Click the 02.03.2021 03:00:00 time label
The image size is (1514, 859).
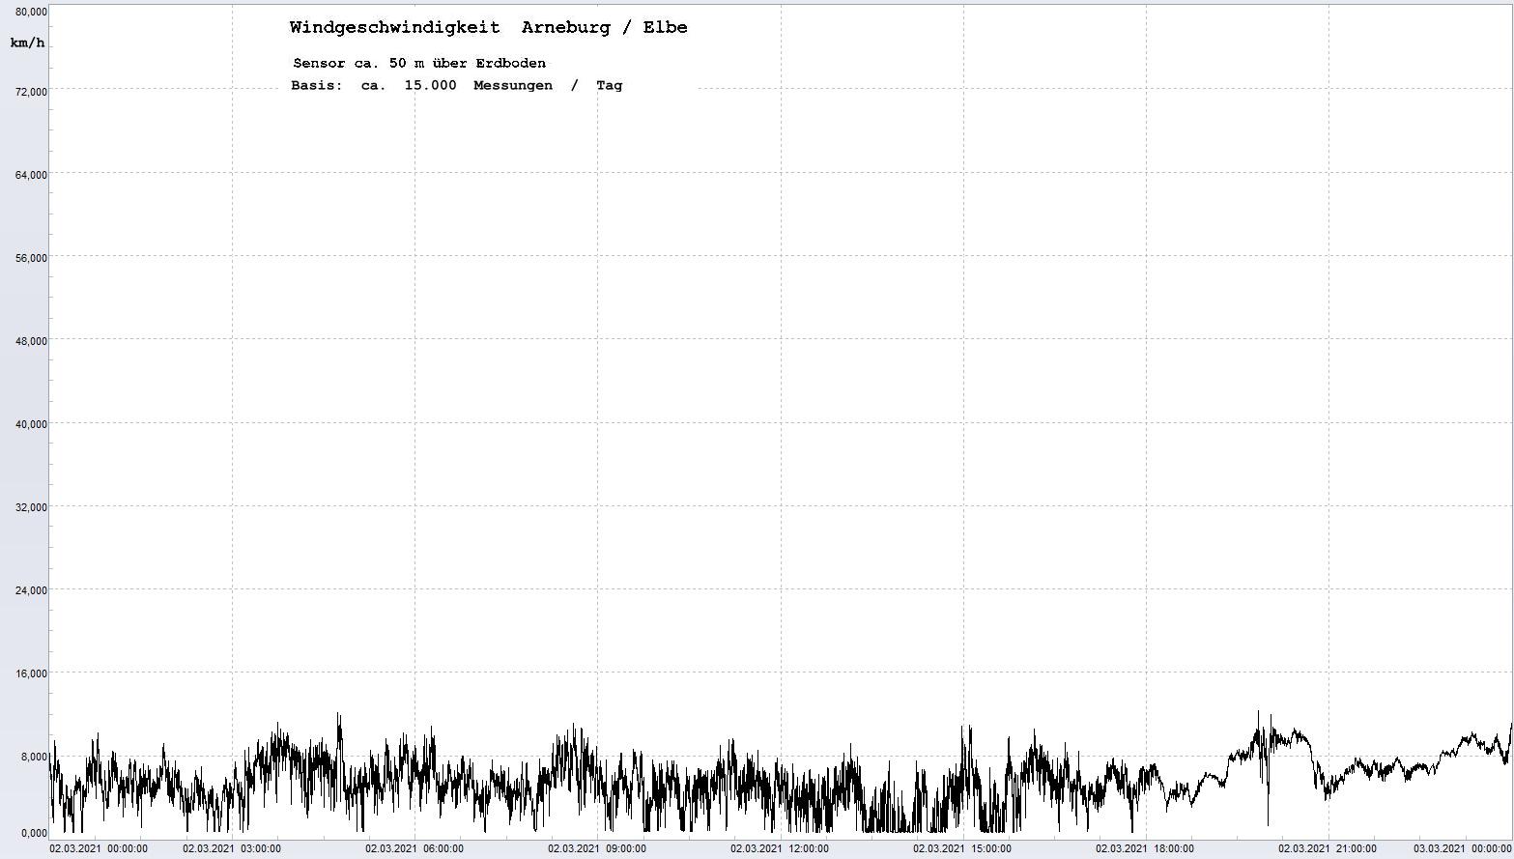232,849
